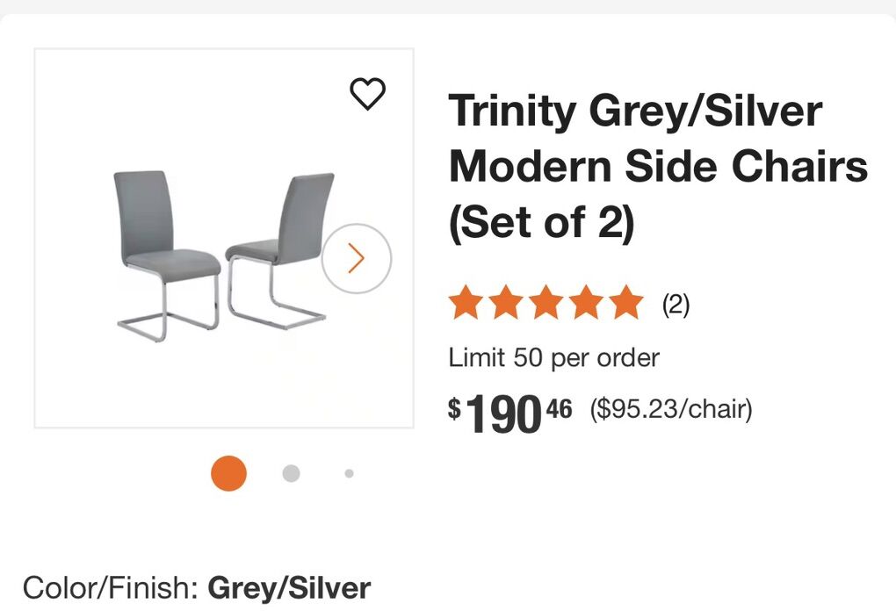Click the Limit 50 per order note
The height and width of the screenshot is (611, 896).
click(x=553, y=357)
